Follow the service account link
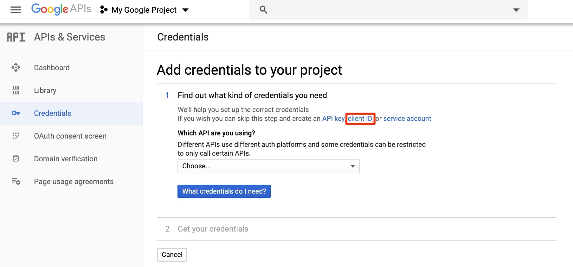Image resolution: width=573 pixels, height=267 pixels. 407,119
